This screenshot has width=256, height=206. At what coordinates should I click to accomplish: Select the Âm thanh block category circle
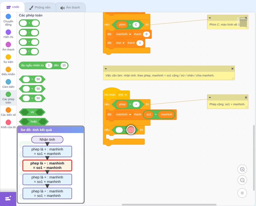[x=8, y=44]
